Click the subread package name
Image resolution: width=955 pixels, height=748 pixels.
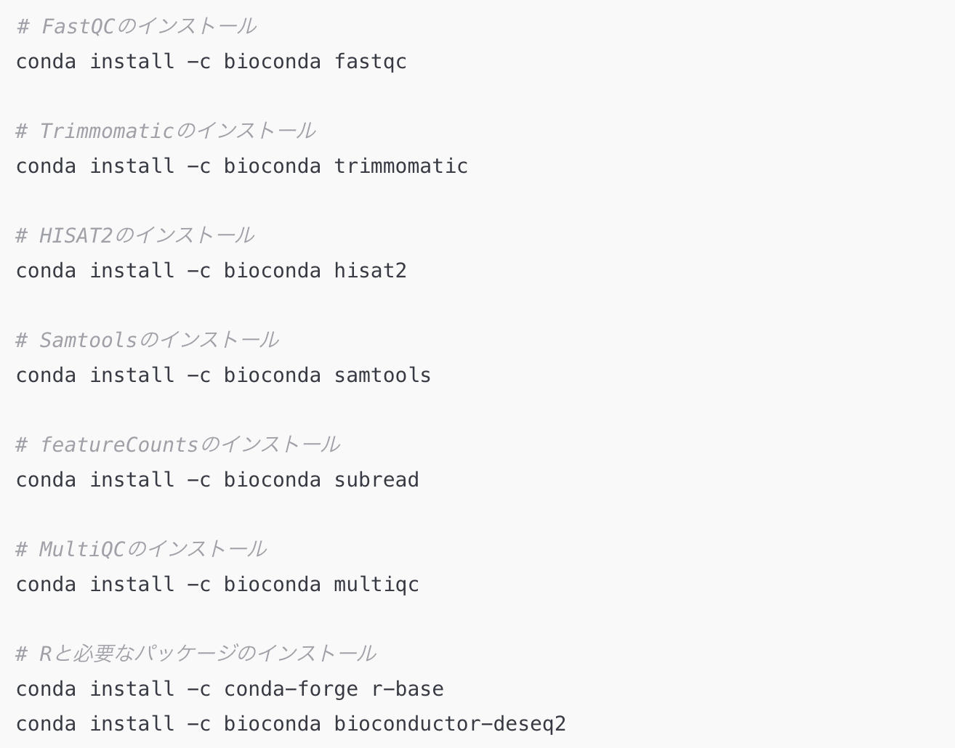pos(376,480)
